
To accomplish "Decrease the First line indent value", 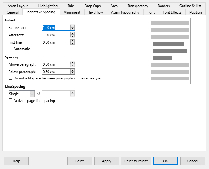I will (x=72, y=44).
